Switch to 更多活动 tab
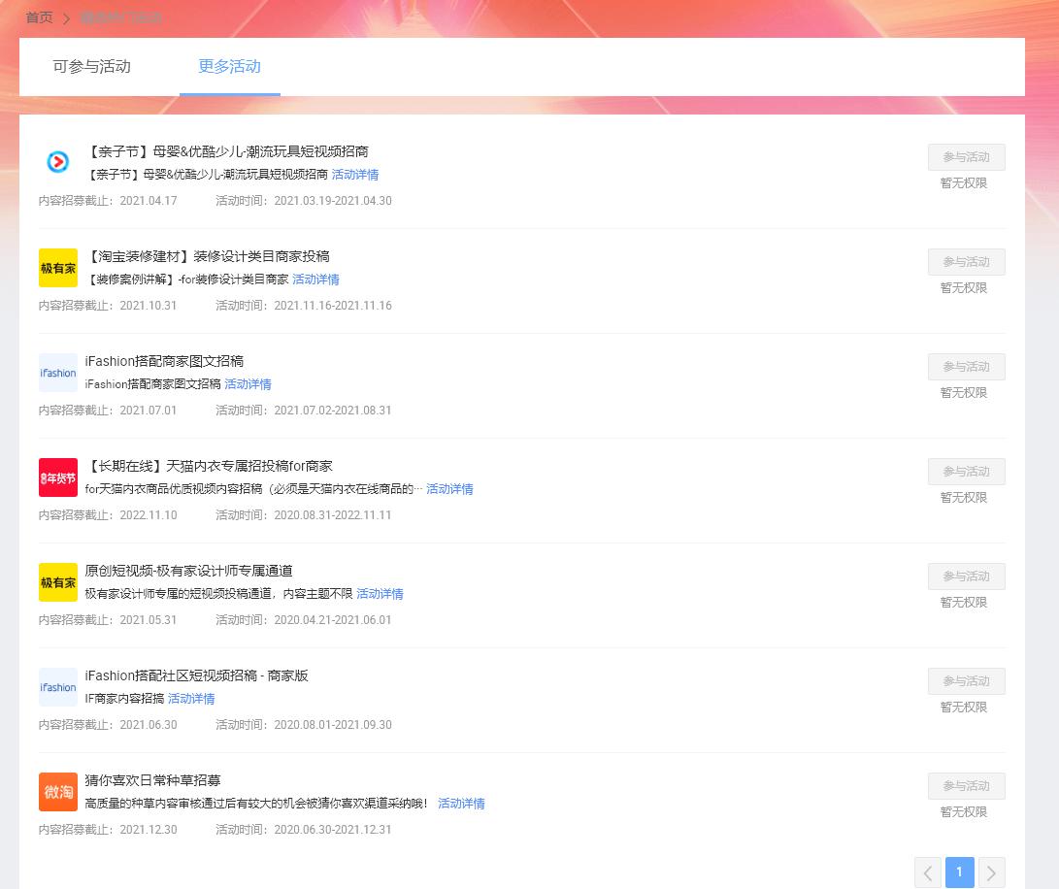This screenshot has width=1059, height=889. (230, 66)
